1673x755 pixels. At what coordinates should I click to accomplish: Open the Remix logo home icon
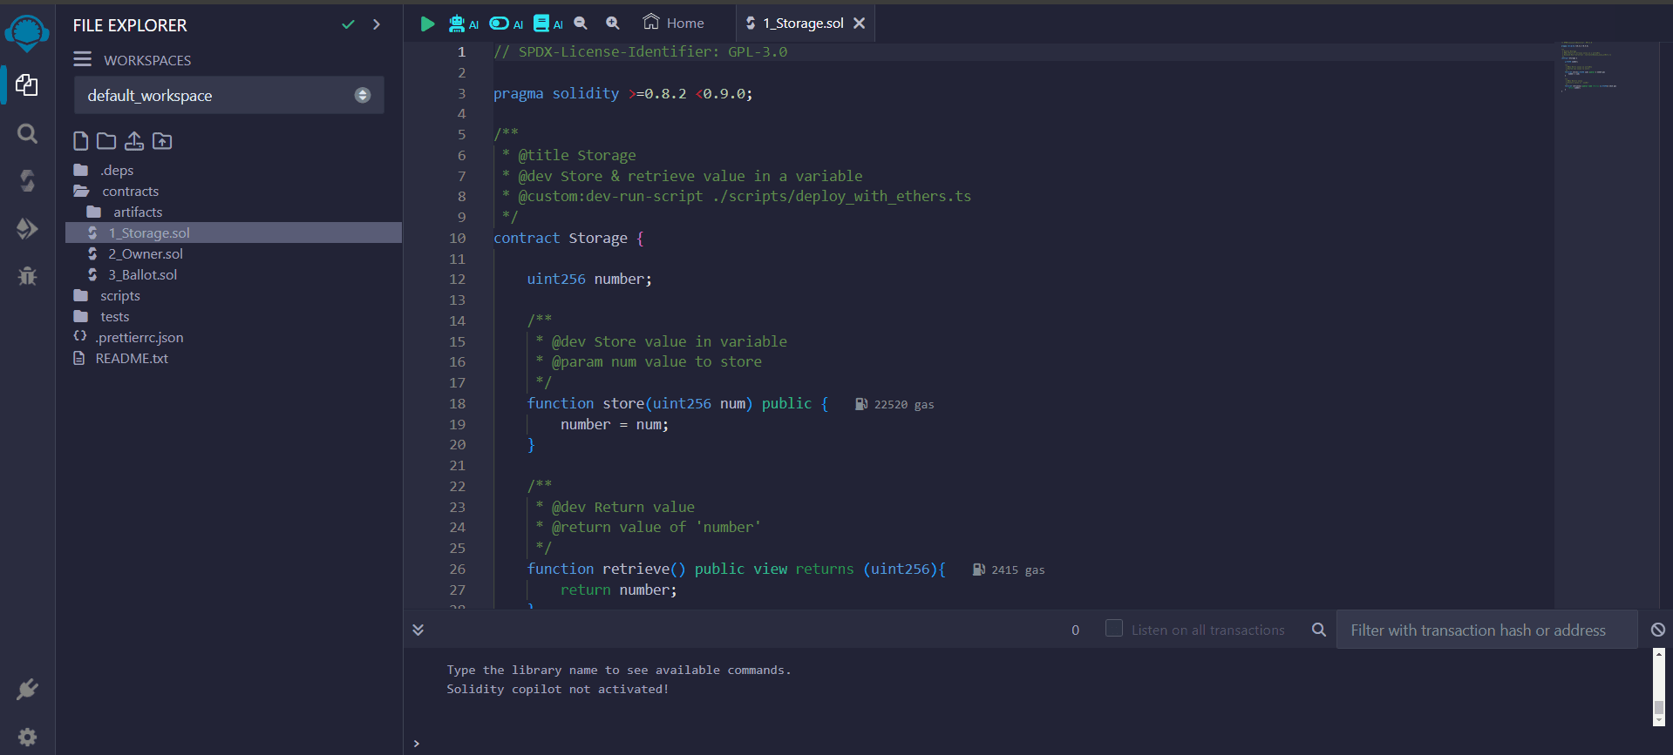pos(27,33)
